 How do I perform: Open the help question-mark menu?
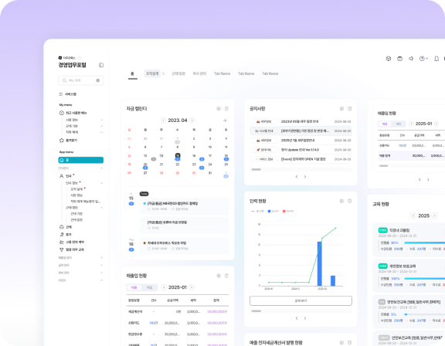(423, 59)
